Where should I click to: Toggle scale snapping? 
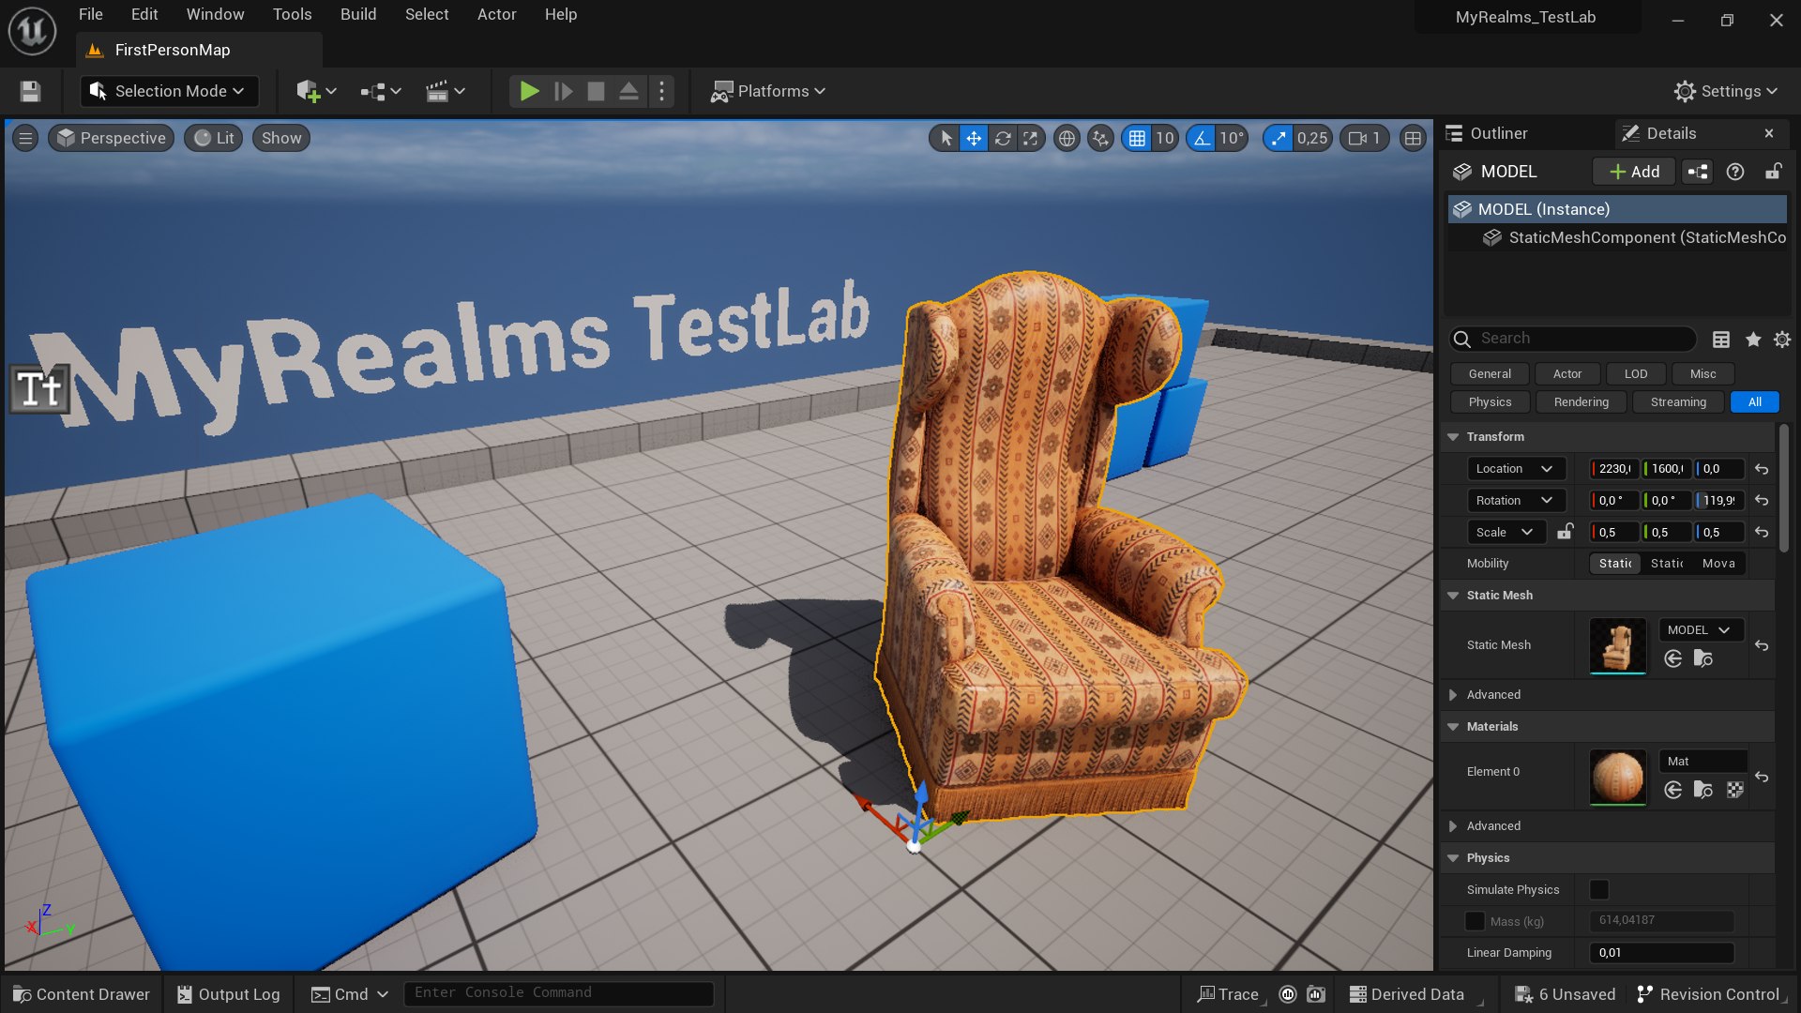(x=1278, y=138)
